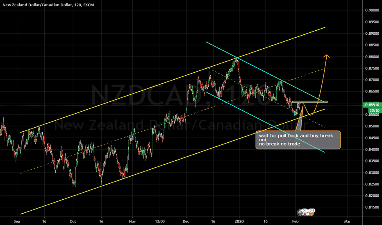Click the chart title New Zealand Dollar/Canadian Dollar

click(x=37, y=4)
